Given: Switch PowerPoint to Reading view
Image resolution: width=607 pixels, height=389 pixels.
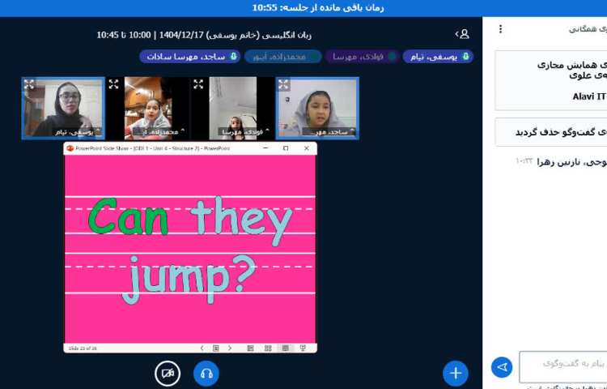Looking at the screenshot, I should [286, 348].
